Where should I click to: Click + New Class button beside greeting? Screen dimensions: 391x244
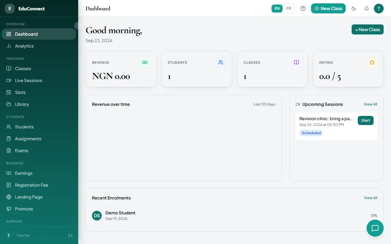pos(367,30)
